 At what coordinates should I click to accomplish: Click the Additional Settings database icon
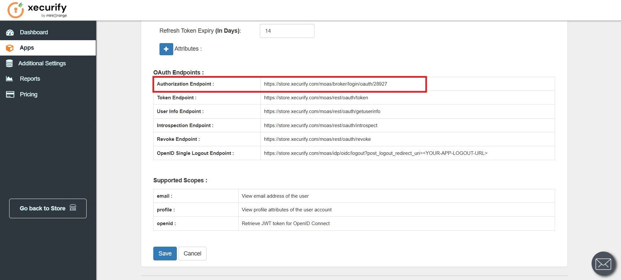pos(9,63)
